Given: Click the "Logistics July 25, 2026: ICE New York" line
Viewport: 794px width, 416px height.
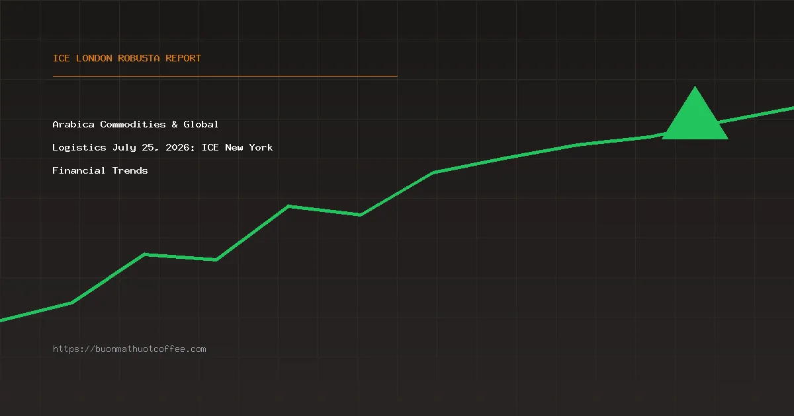Looking at the screenshot, I should pyautogui.click(x=163, y=147).
